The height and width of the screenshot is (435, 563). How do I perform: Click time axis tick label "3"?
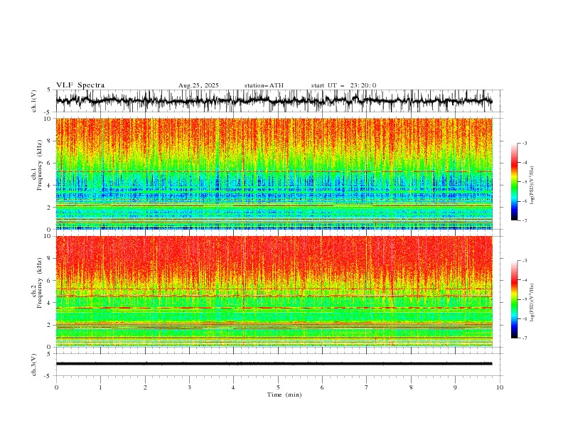(x=189, y=387)
